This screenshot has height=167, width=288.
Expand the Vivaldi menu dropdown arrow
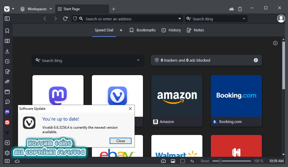point(13,9)
